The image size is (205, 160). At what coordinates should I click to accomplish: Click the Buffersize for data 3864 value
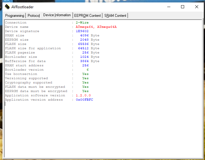pos(84,61)
